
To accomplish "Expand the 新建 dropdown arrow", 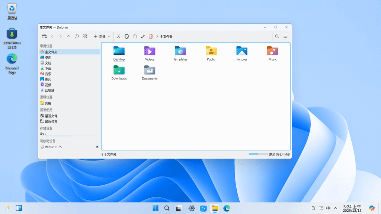I will [109, 37].
